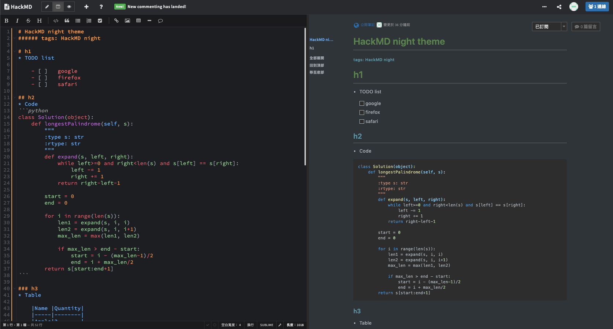Screen dimensions: 613x329
Task: Click 移至底部 go to bottom
Action: point(317,72)
